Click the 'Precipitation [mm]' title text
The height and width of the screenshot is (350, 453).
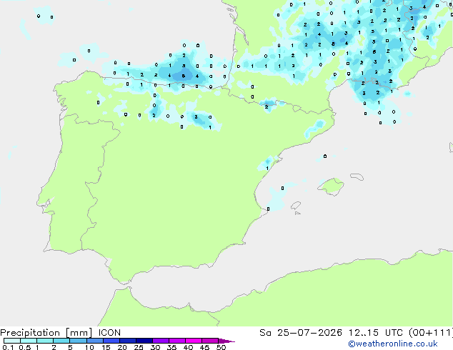coord(46,333)
